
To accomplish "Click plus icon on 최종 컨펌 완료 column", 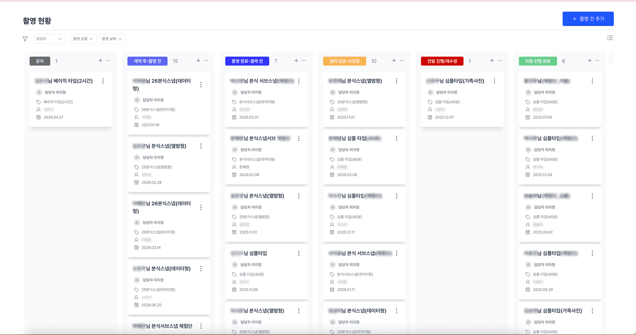I will pyautogui.click(x=590, y=61).
